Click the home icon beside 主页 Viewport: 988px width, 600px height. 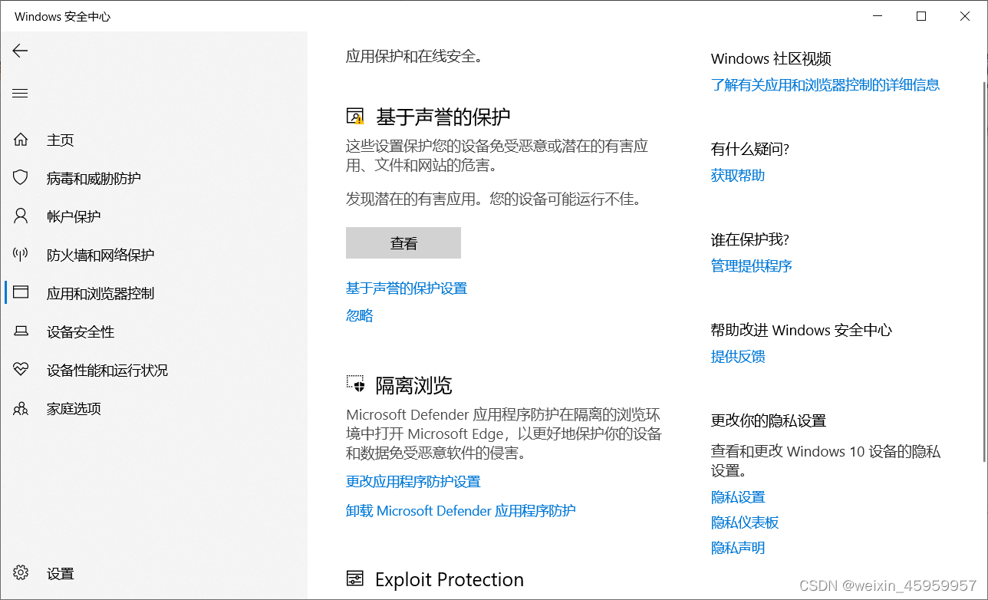pyautogui.click(x=21, y=140)
